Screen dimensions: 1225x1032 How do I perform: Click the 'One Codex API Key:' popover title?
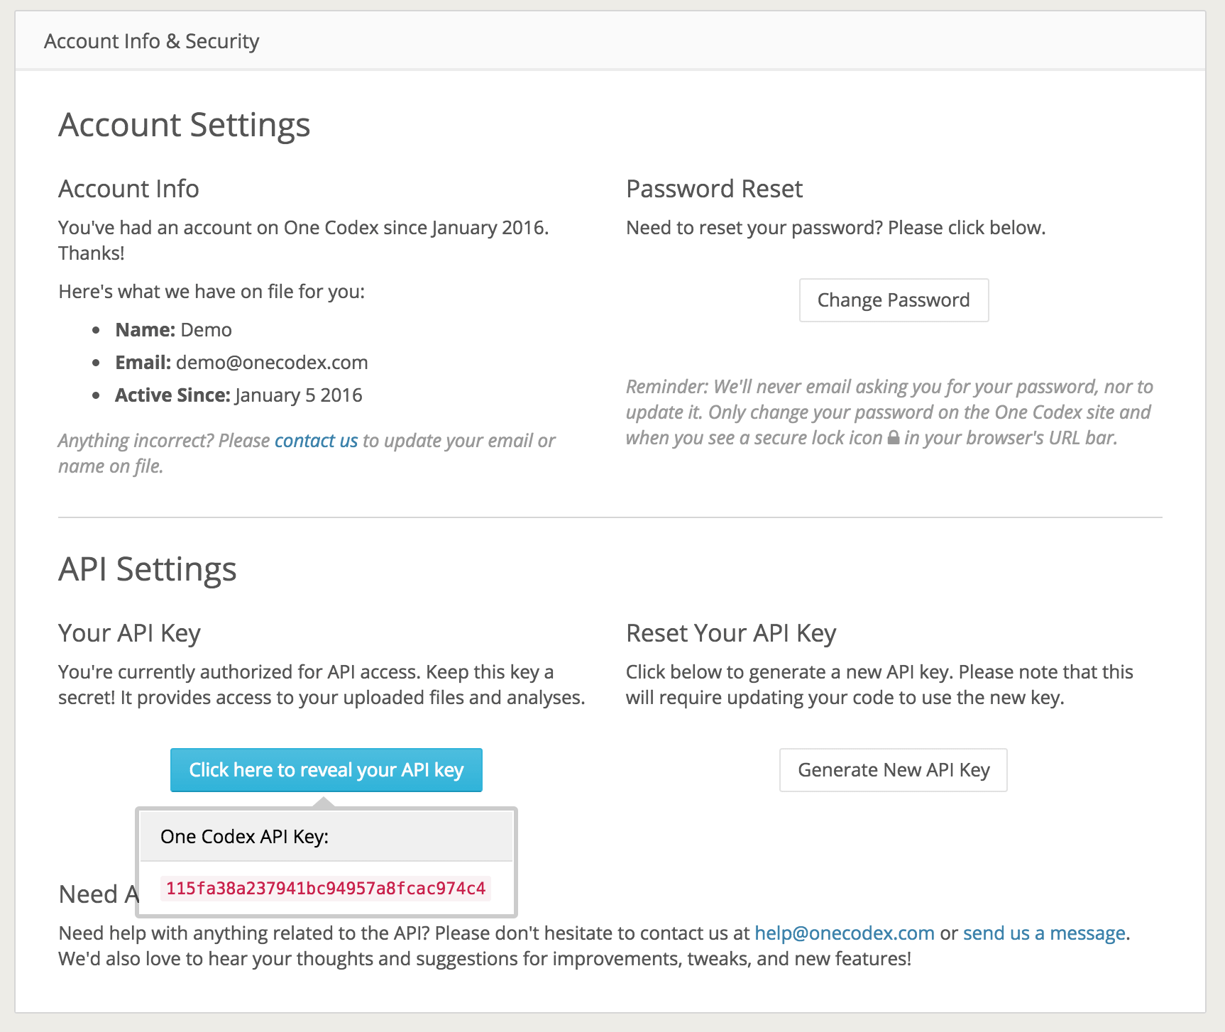coord(245,836)
